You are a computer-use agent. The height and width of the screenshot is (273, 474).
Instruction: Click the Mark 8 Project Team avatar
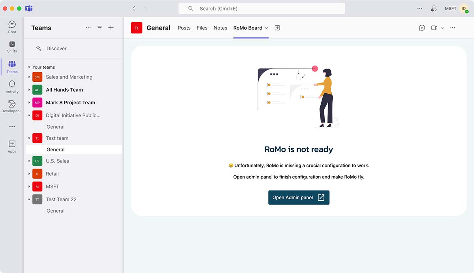(37, 102)
